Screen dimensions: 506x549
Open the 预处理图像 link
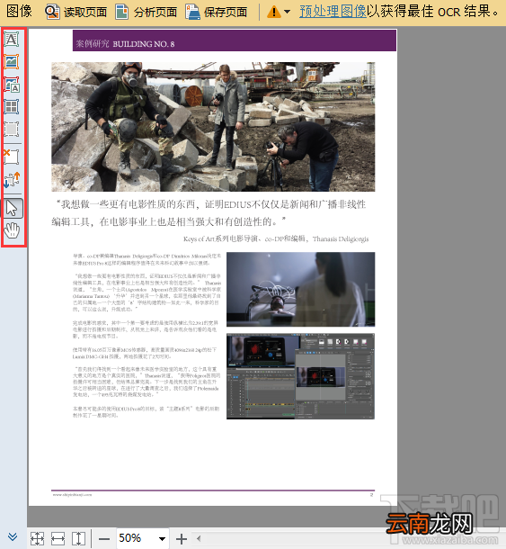pyautogui.click(x=333, y=12)
